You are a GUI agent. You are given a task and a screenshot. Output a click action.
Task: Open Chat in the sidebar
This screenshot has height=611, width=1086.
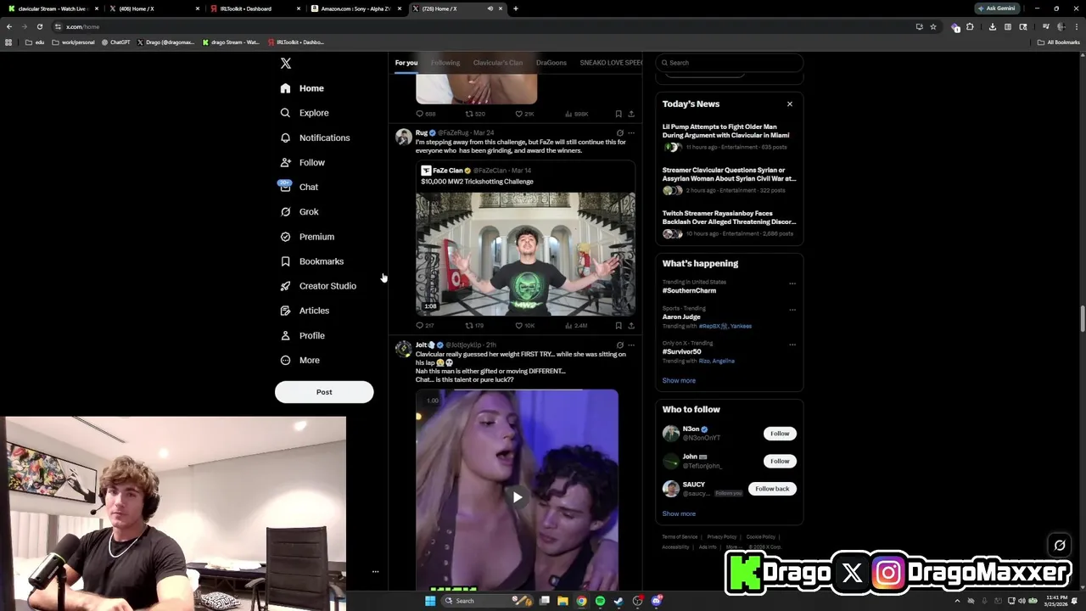pos(299,187)
